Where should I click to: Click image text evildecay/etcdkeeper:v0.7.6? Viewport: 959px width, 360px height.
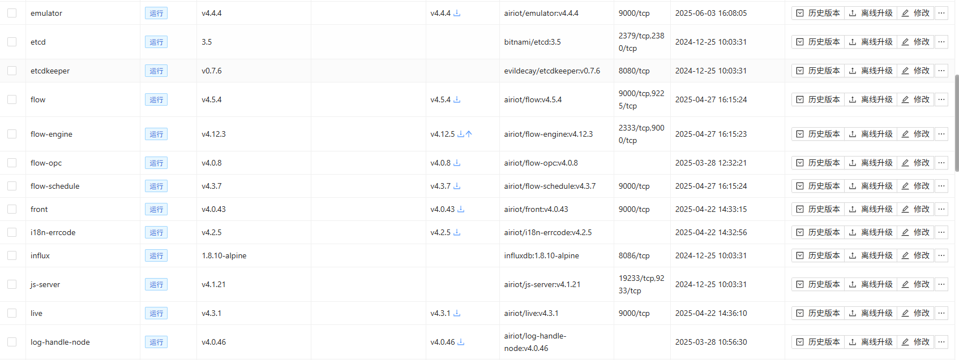[x=552, y=71]
